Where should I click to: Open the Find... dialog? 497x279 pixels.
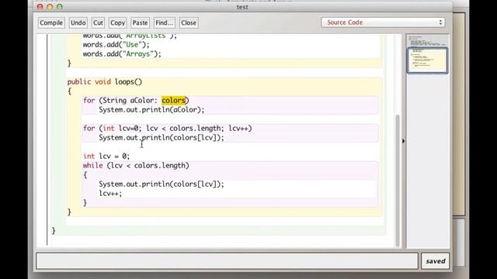pyautogui.click(x=164, y=22)
